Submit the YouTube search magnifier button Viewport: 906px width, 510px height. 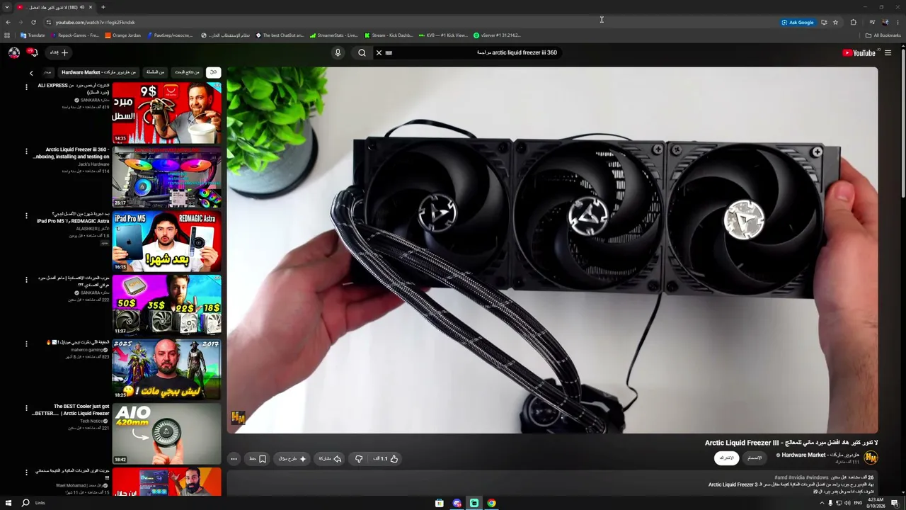[x=362, y=52]
